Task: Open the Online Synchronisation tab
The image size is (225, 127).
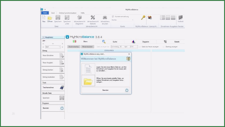Action: [x=68, y=13]
